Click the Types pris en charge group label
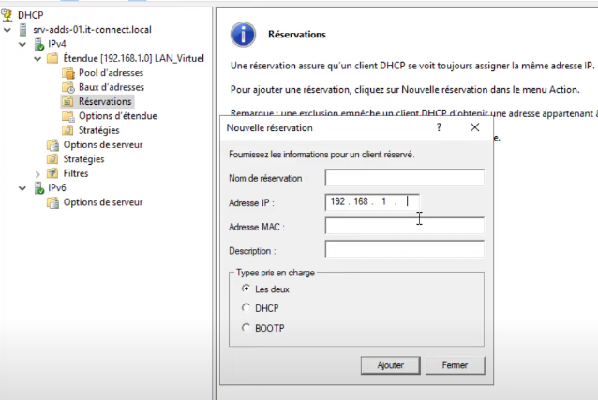Screen dimensions: 598x400 coord(276,273)
